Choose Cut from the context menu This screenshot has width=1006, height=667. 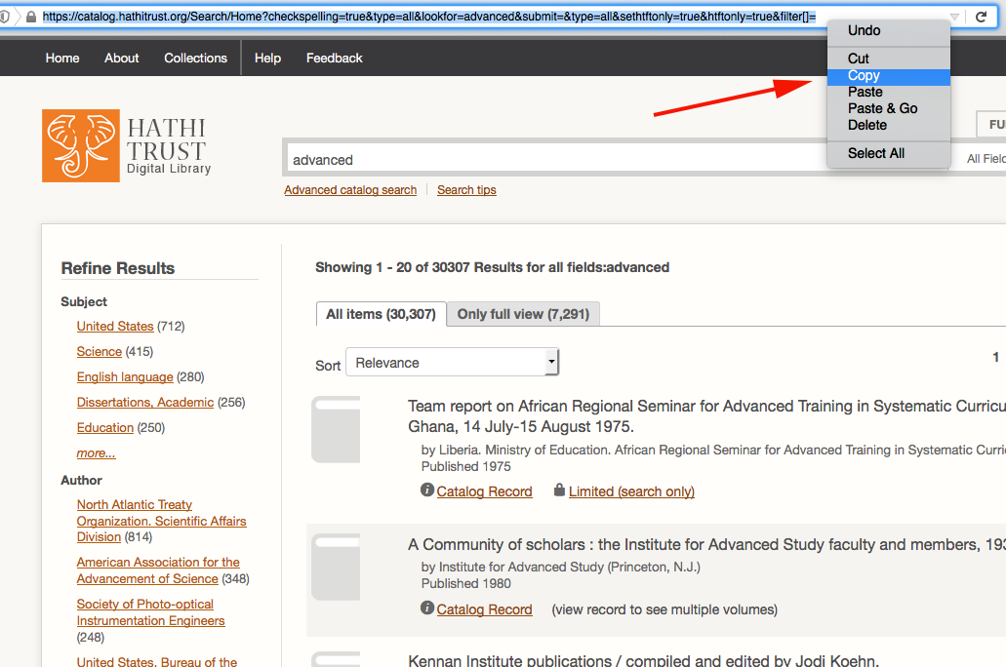(x=889, y=59)
